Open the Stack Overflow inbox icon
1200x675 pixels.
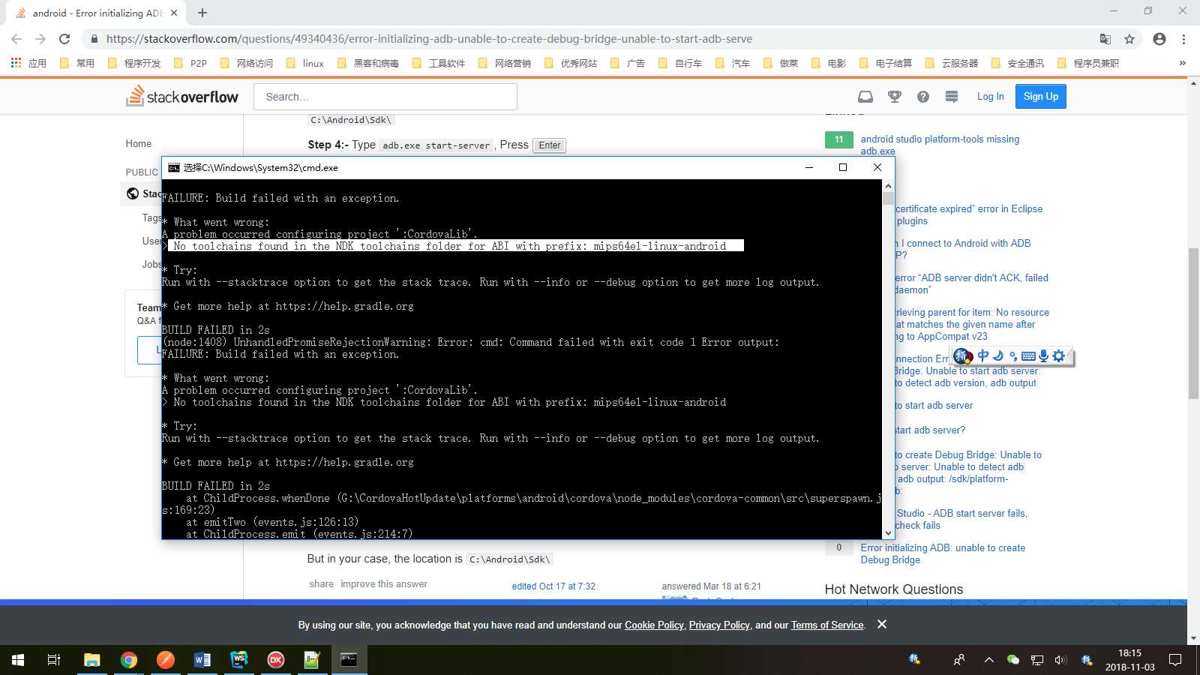(865, 97)
